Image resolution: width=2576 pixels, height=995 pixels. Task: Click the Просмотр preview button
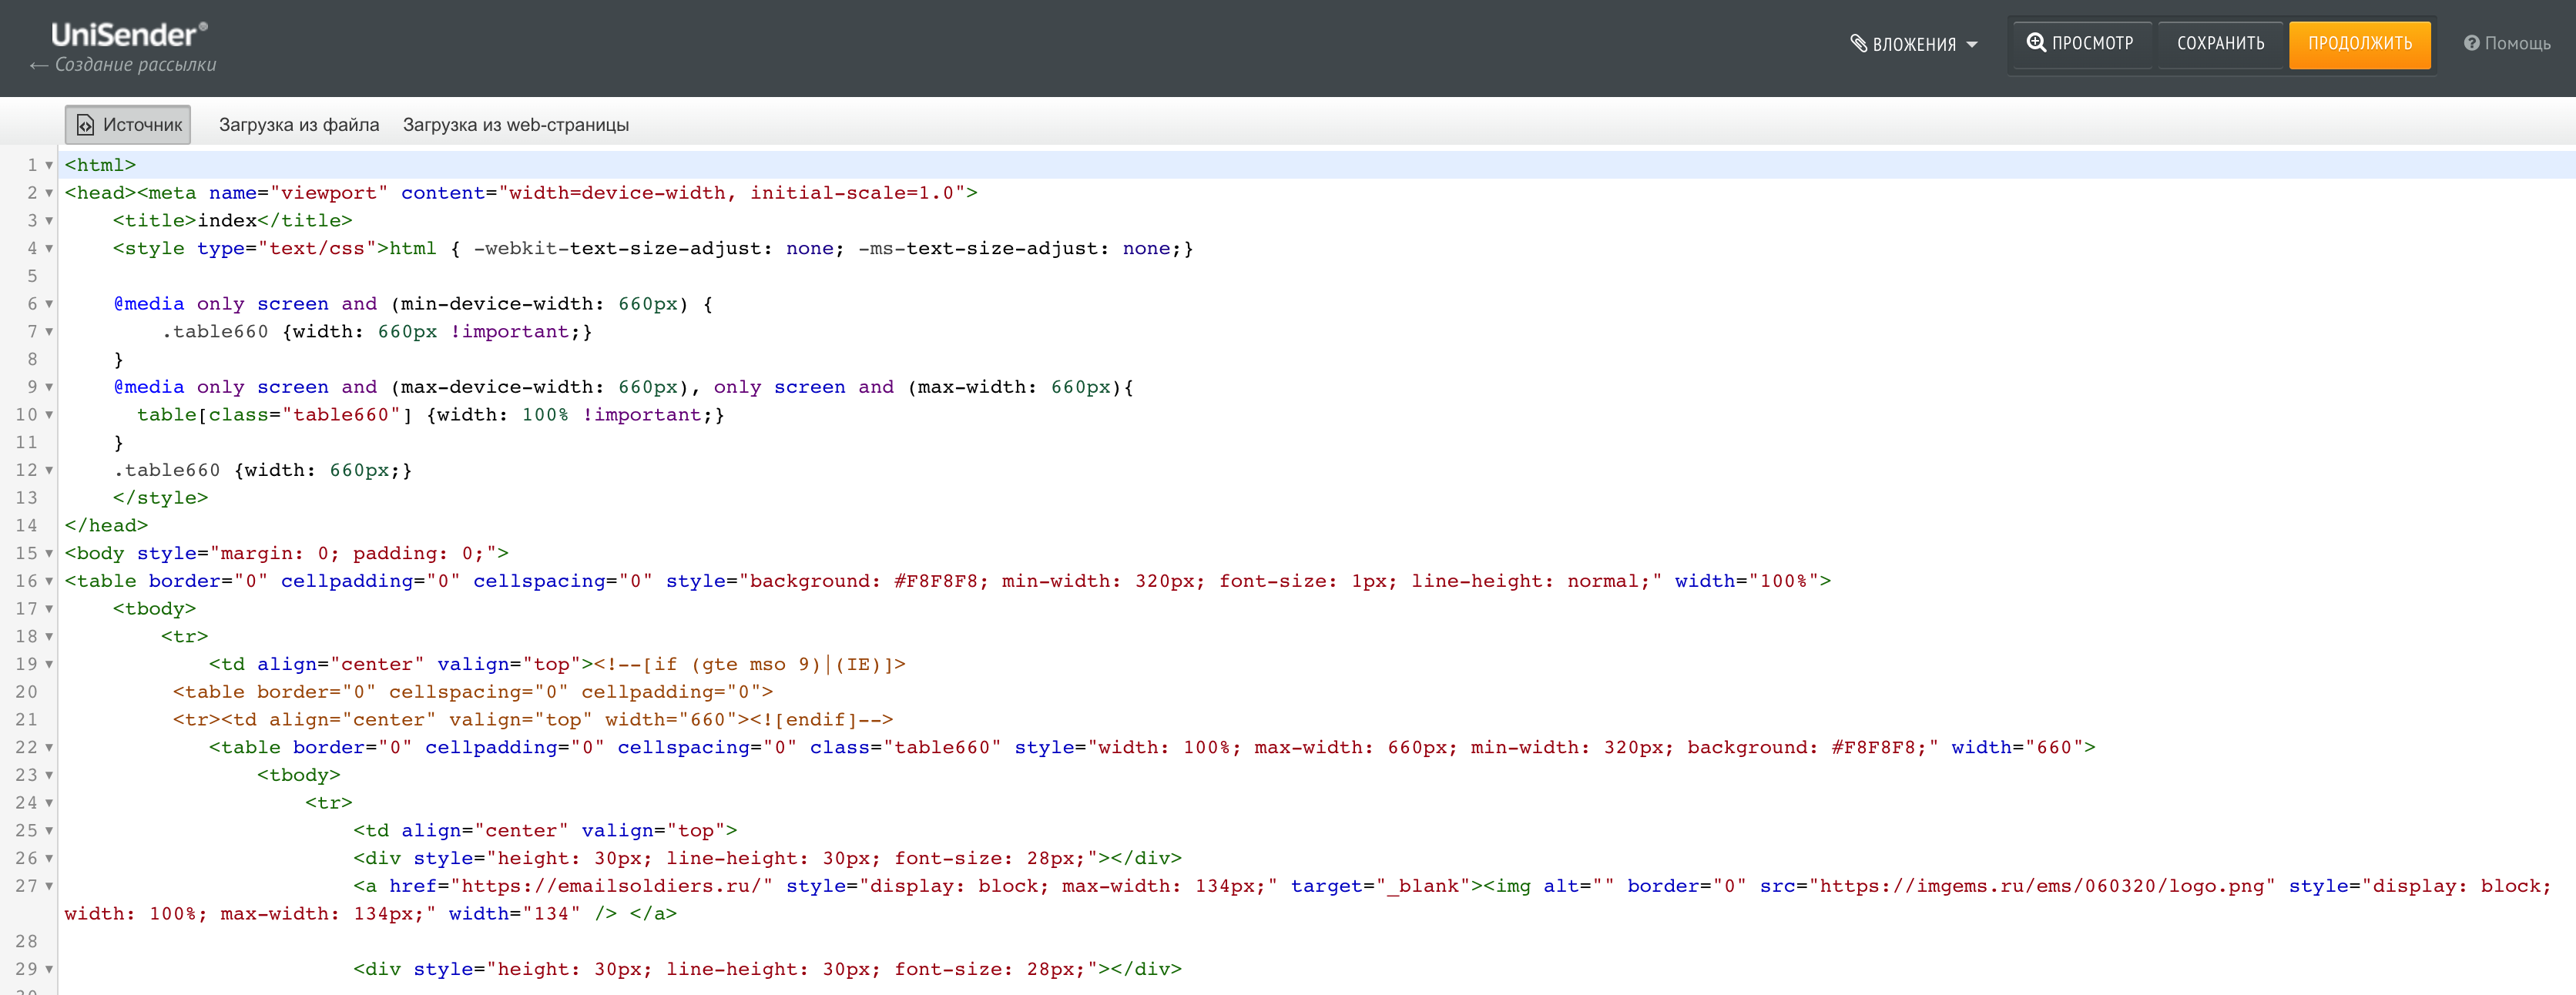(x=2080, y=43)
